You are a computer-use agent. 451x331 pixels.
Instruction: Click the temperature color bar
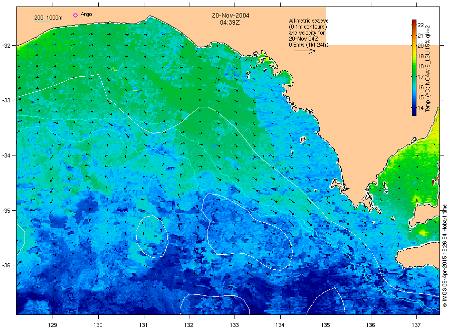point(414,68)
